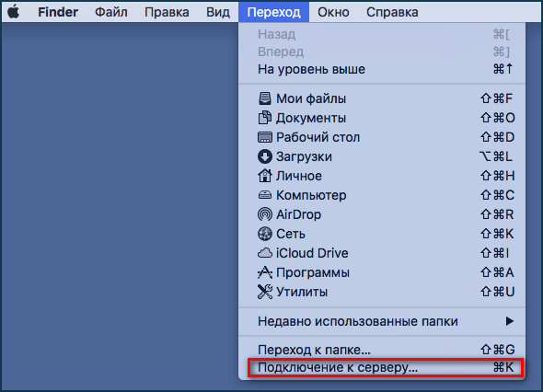543x392 pixels.
Task: Click the My Files stack icon
Action: pyautogui.click(x=265, y=98)
